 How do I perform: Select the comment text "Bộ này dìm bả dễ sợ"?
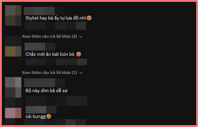pyautogui.click(x=46, y=91)
